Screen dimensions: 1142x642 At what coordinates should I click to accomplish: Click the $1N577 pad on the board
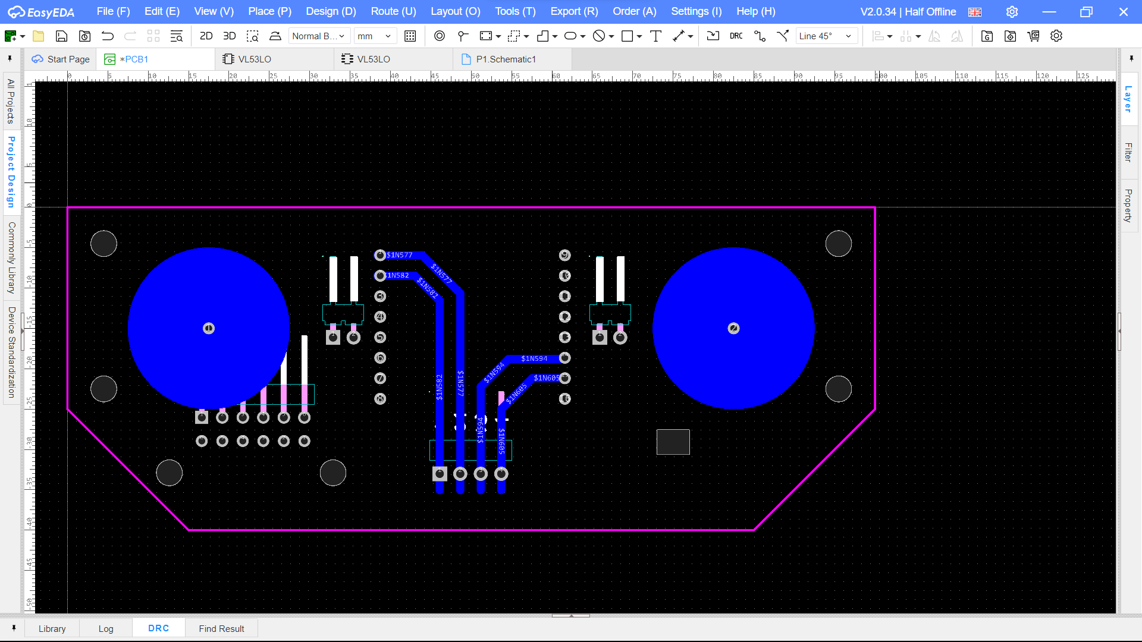(x=380, y=256)
